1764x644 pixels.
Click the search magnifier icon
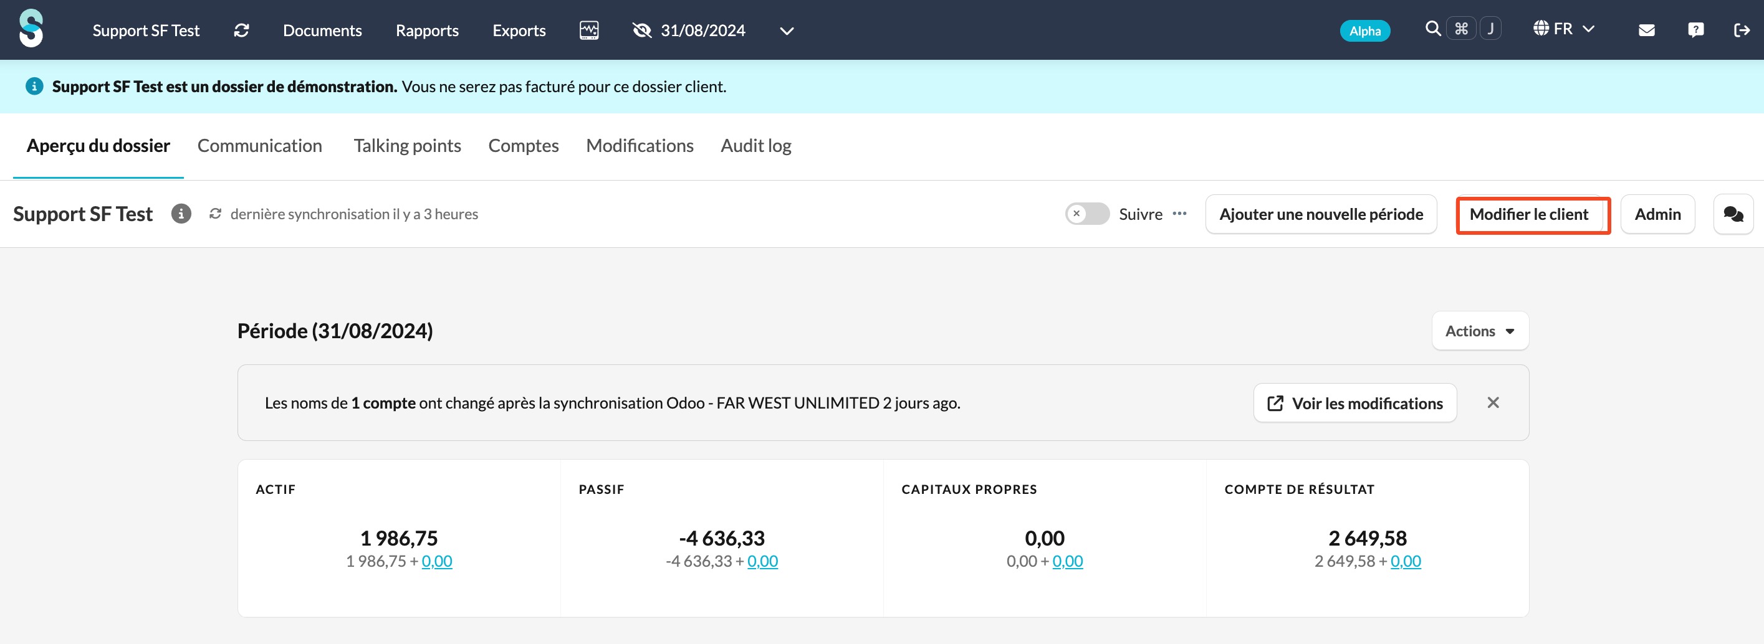1432,29
